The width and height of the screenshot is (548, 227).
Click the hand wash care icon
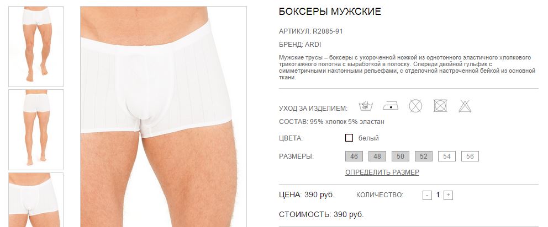[366, 106]
